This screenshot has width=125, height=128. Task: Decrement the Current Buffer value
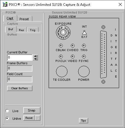35,59
